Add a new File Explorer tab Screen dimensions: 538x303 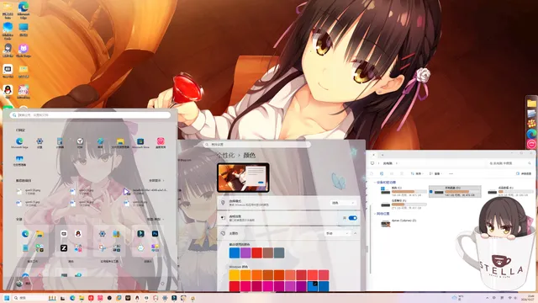tap(382, 155)
